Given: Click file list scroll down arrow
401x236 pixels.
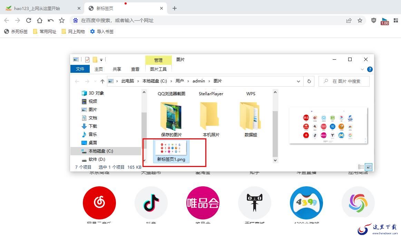Looking at the screenshot, I should tap(275, 160).
